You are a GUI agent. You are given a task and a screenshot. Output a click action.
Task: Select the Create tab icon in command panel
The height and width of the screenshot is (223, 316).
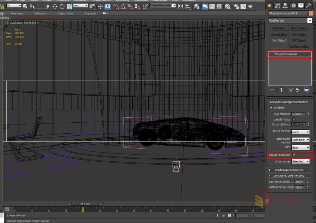[269, 6]
